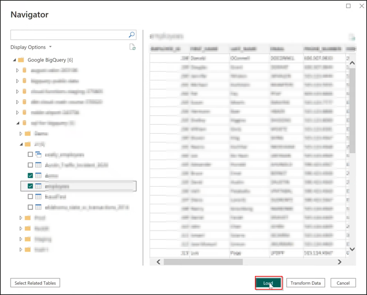Click the table icon of Austin_Traffic_Incident_2020
The height and width of the screenshot is (295, 367).
point(38,165)
